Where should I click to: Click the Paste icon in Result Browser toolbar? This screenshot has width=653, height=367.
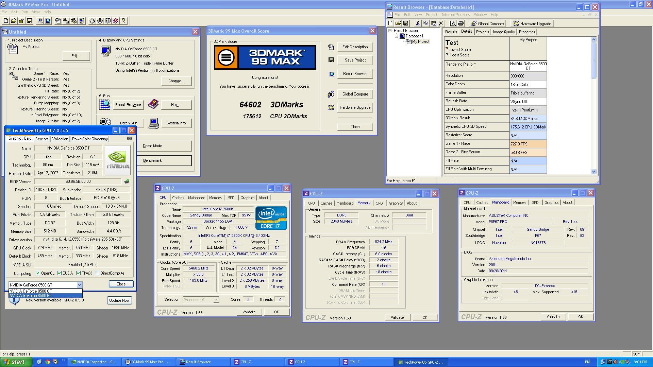pos(433,23)
